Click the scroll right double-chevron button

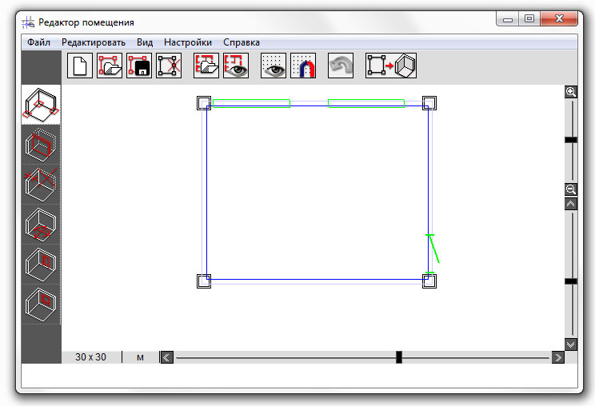[x=558, y=357]
